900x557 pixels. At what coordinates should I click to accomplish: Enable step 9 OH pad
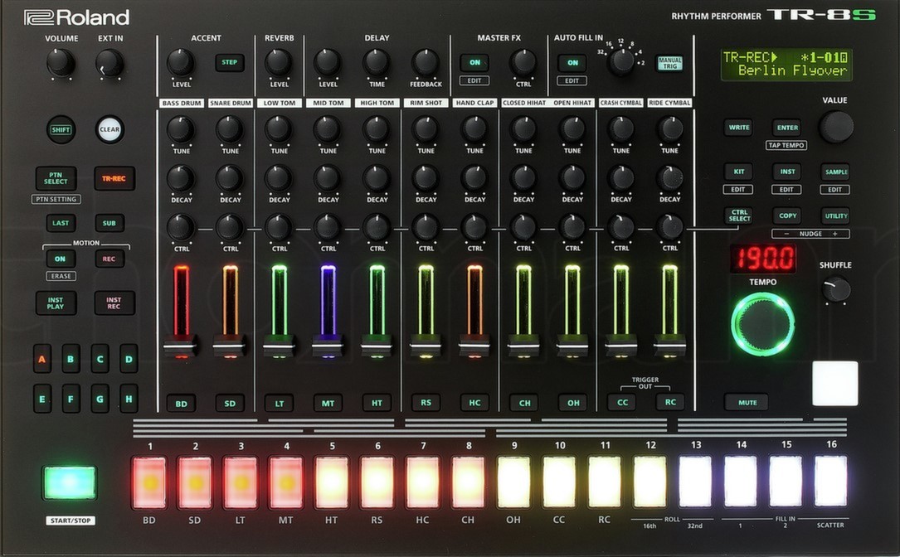513,482
